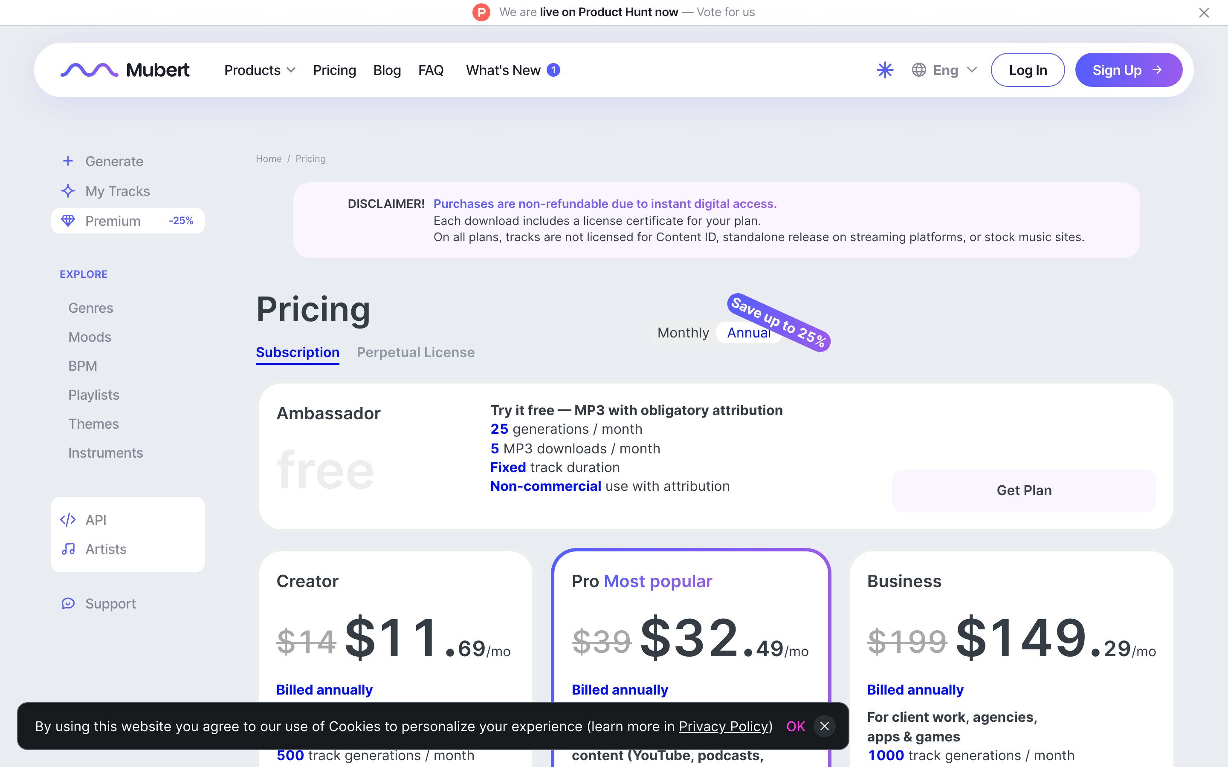The height and width of the screenshot is (767, 1228).
Task: Open Themes under Explore
Action: (x=94, y=424)
